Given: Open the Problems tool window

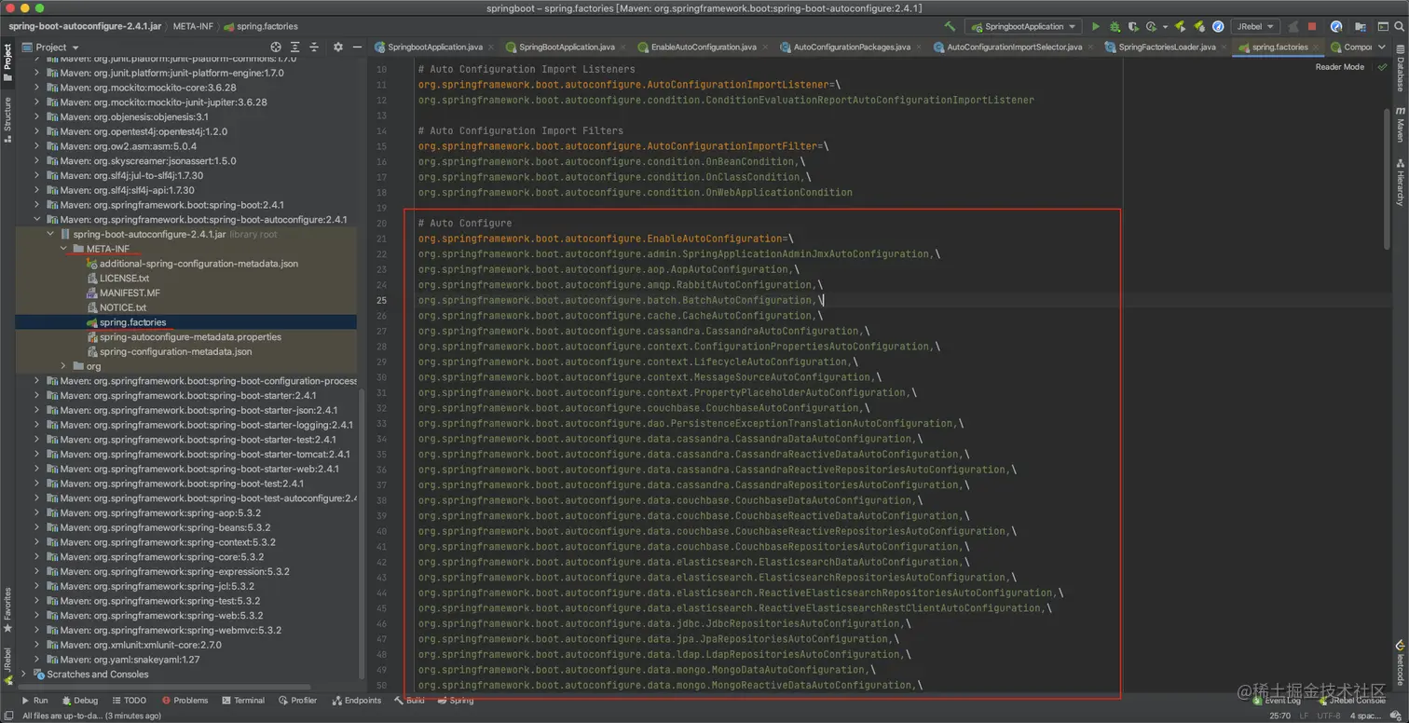Looking at the screenshot, I should pos(185,700).
